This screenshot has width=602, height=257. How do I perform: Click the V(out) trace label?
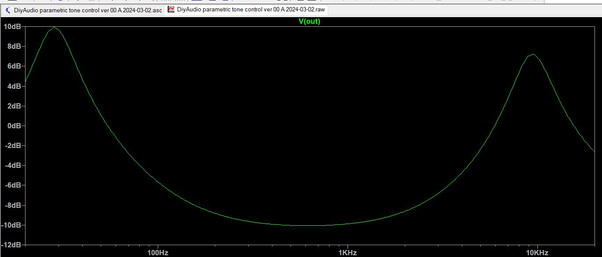point(309,21)
